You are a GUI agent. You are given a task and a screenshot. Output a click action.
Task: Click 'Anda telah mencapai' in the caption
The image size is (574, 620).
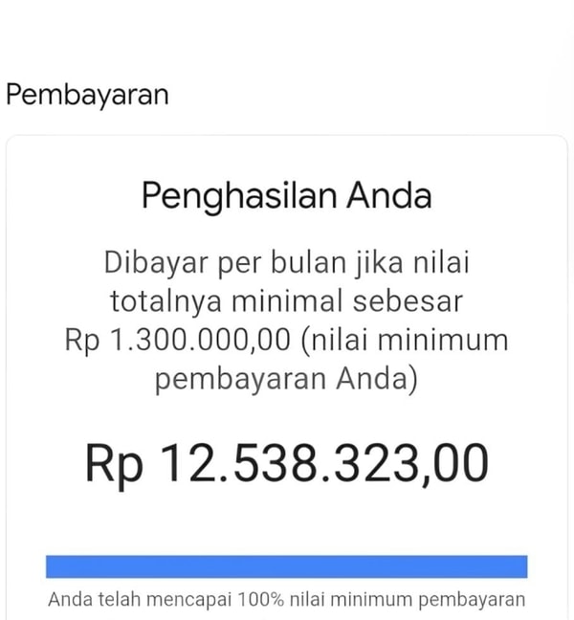pos(119,601)
